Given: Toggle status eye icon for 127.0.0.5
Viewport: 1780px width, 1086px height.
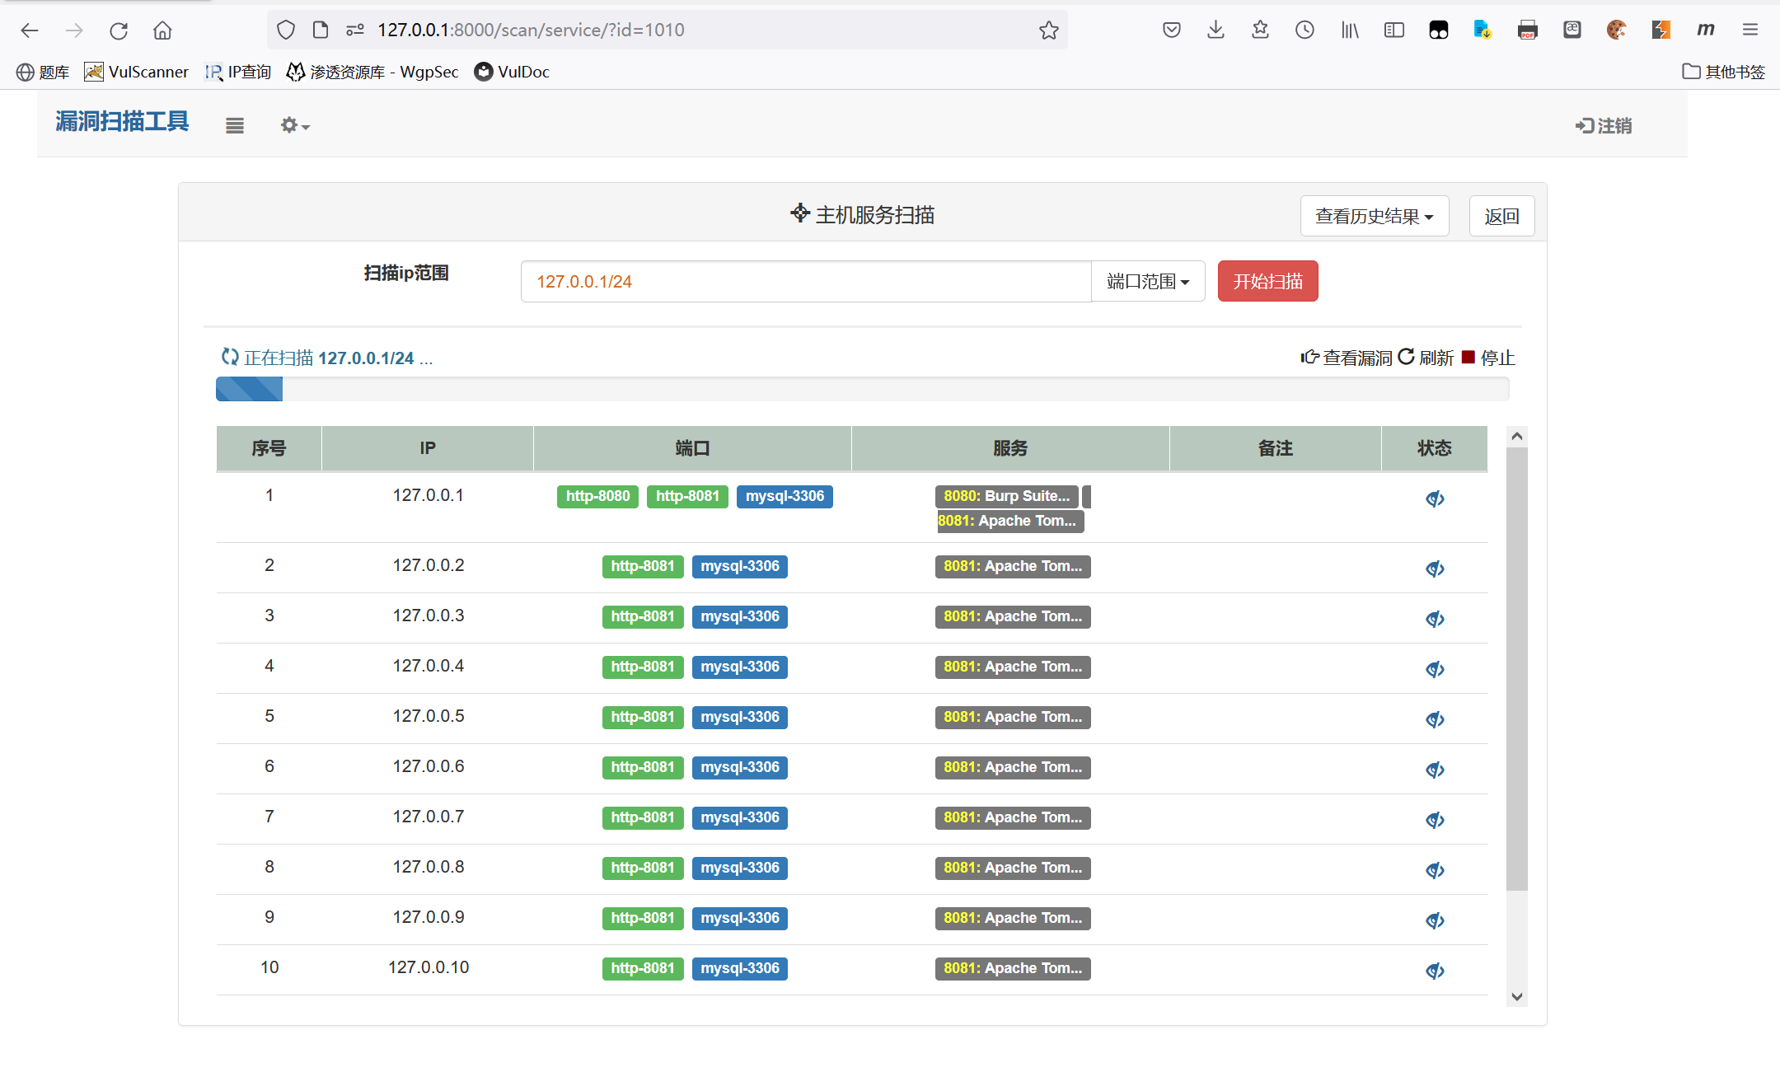Looking at the screenshot, I should pos(1435,720).
